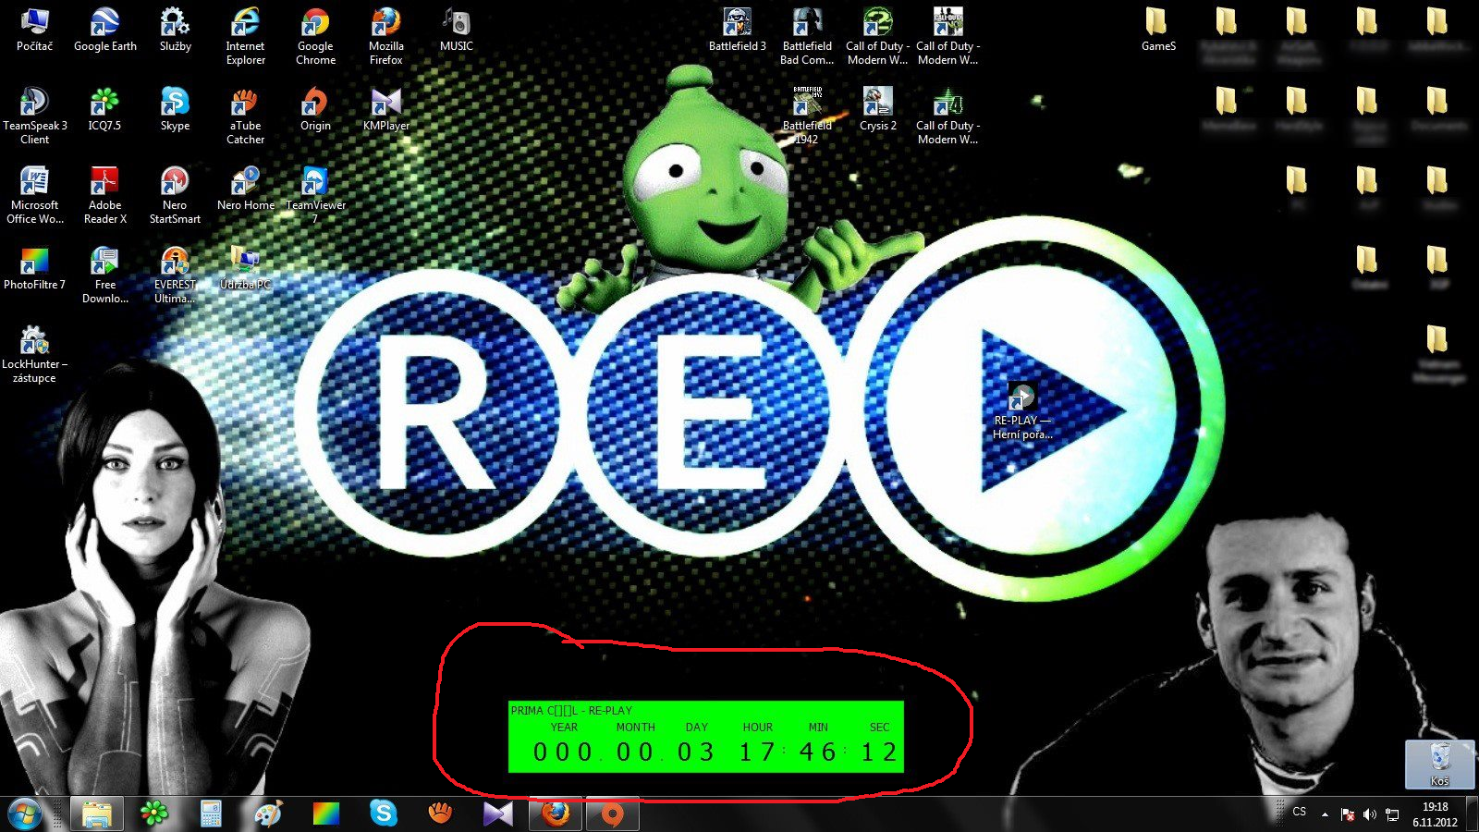Click the Mozilla Firefox desktop icon
The height and width of the screenshot is (832, 1479).
point(385,37)
